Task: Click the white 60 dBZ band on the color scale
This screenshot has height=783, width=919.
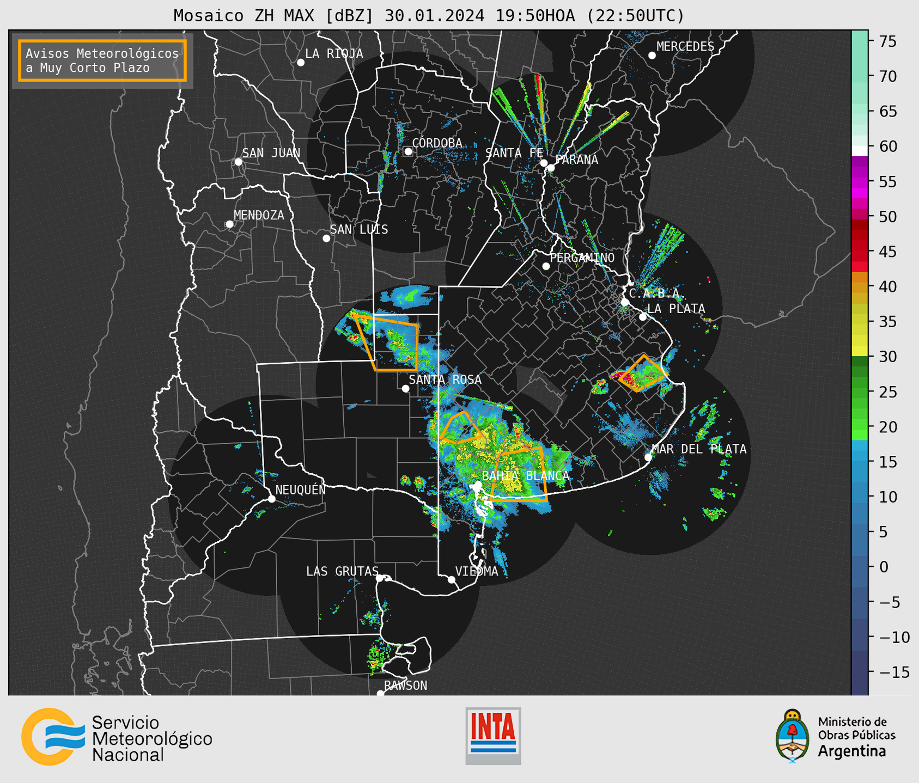Action: point(860,150)
